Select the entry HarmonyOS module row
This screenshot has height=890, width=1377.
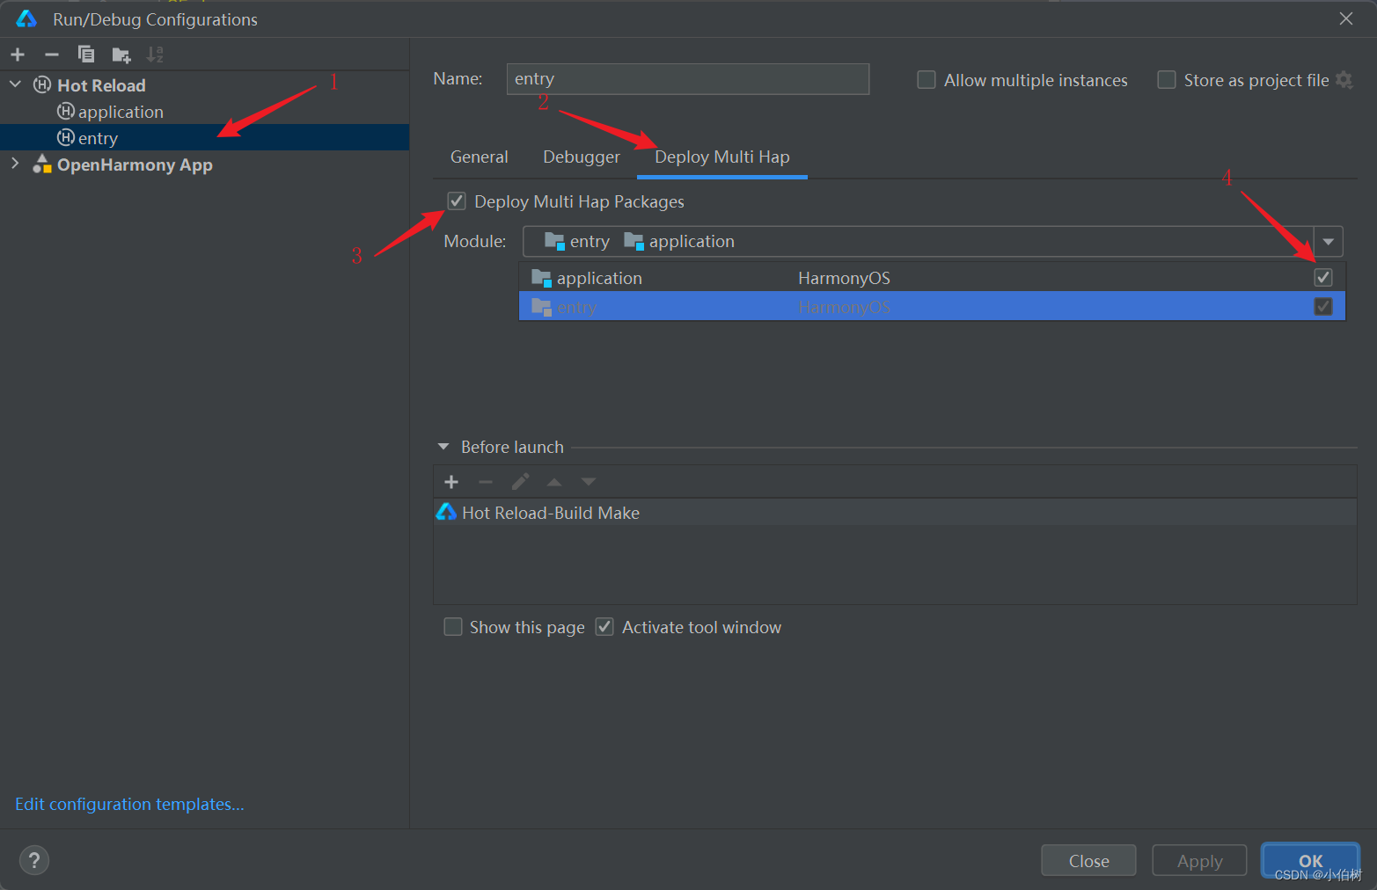click(x=932, y=307)
